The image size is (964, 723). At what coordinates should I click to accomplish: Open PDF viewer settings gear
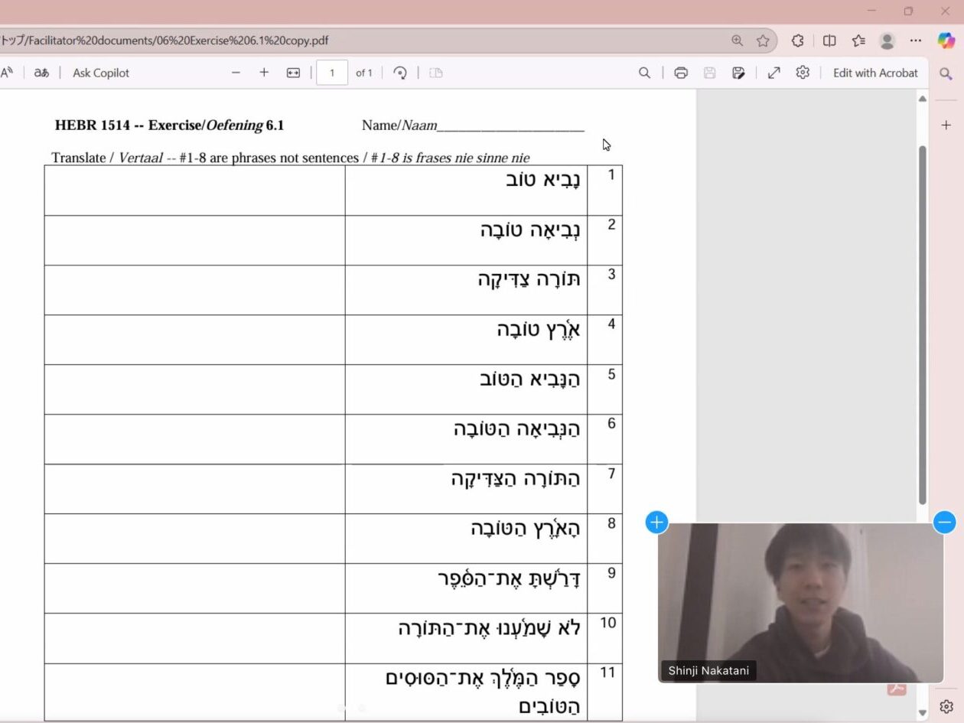[x=802, y=73]
